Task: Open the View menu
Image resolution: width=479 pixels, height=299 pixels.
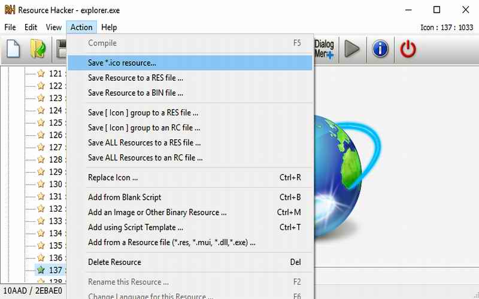Action: pos(54,28)
